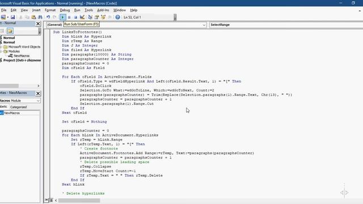Click code window horizontal scrollbar thumb
363x204 pixels.
[x=79, y=200]
